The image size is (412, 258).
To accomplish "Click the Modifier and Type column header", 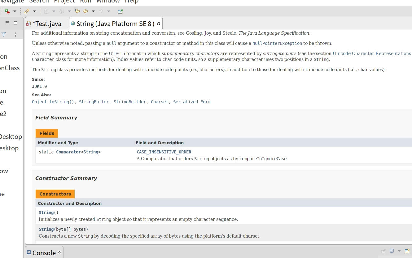I will click(x=58, y=143).
